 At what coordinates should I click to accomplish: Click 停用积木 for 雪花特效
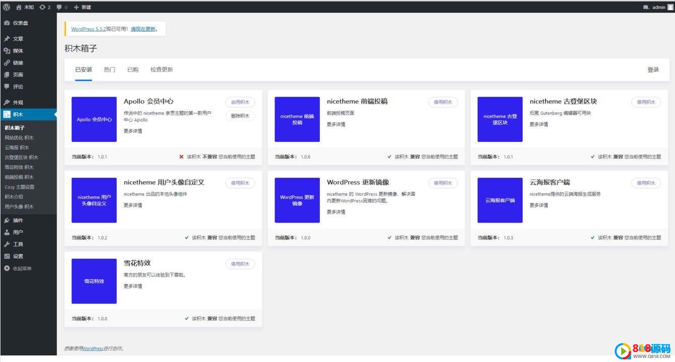pyautogui.click(x=240, y=264)
